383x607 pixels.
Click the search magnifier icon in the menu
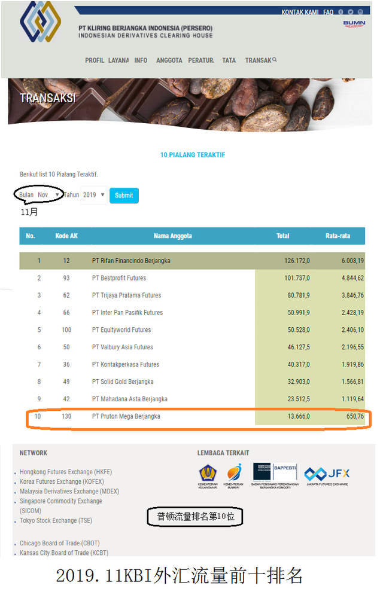tap(275, 60)
